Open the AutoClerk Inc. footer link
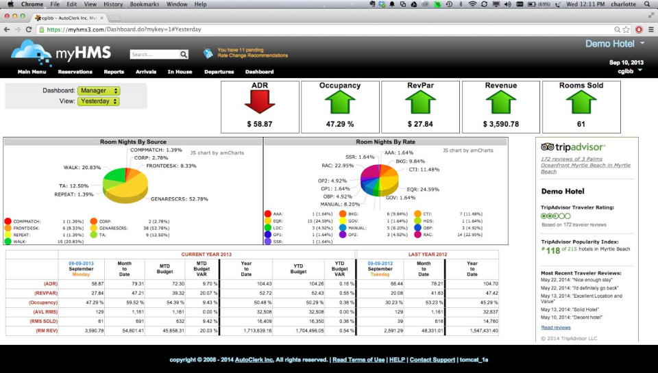Image resolution: width=658 pixels, height=373 pixels. point(254,359)
